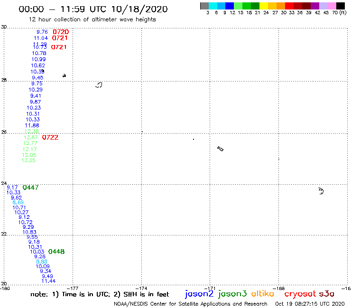Click the green 12.77 wave height

click(30, 143)
